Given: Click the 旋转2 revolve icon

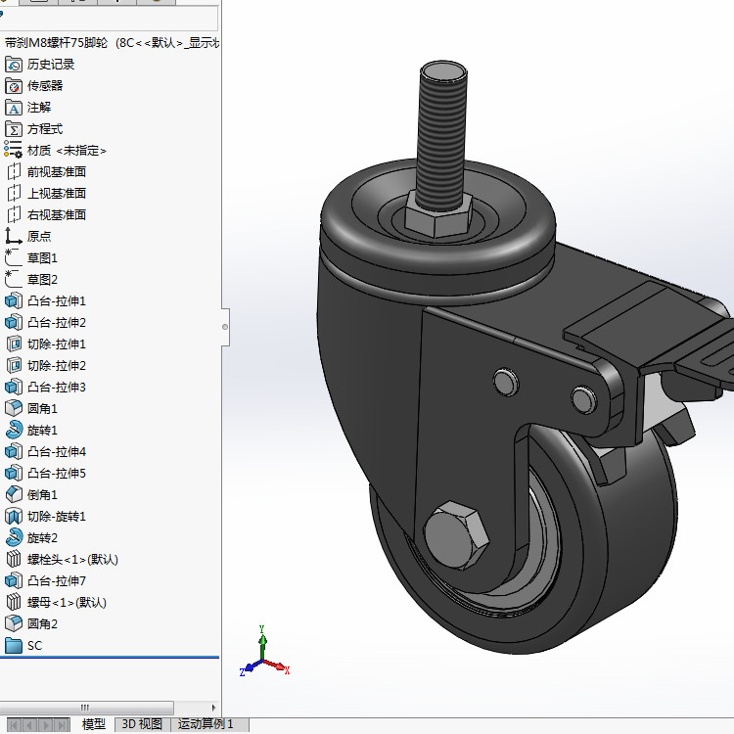Looking at the screenshot, I should coord(14,538).
